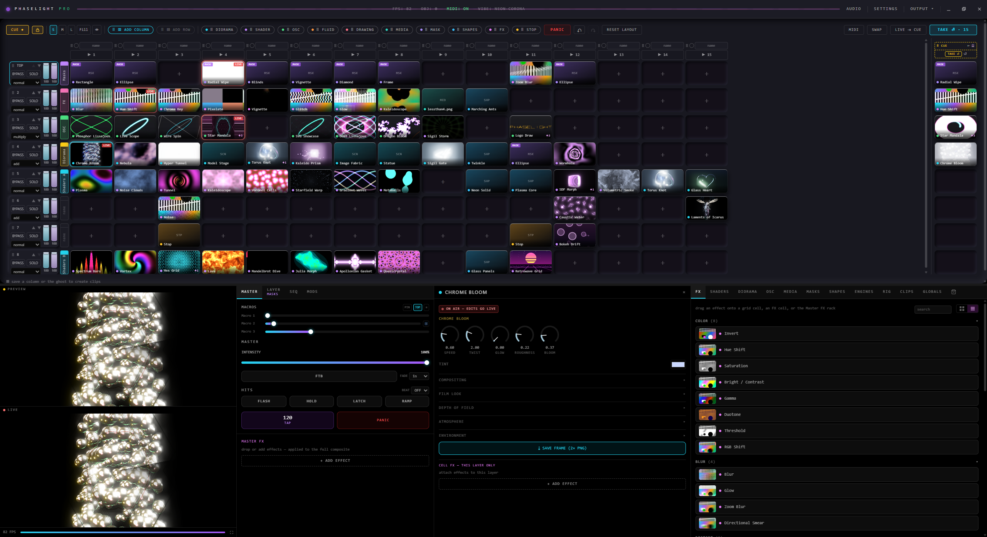Click the FTB fade-to-black button

tap(319, 377)
